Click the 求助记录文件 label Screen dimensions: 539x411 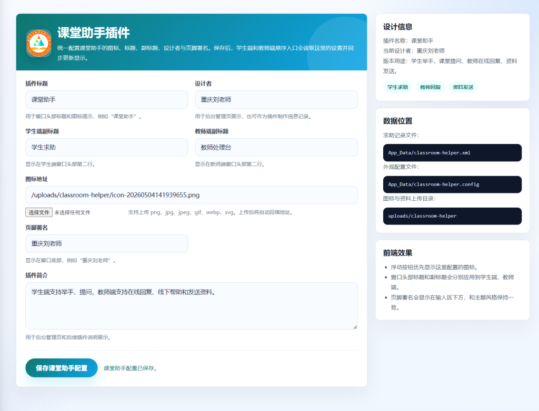(x=401, y=135)
